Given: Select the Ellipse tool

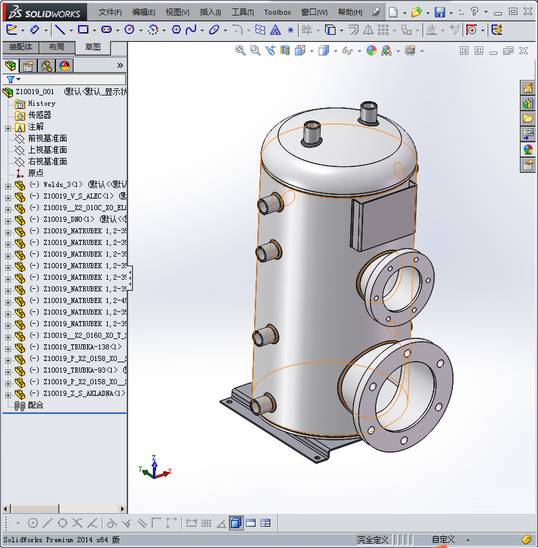Looking at the screenshot, I should click(214, 30).
